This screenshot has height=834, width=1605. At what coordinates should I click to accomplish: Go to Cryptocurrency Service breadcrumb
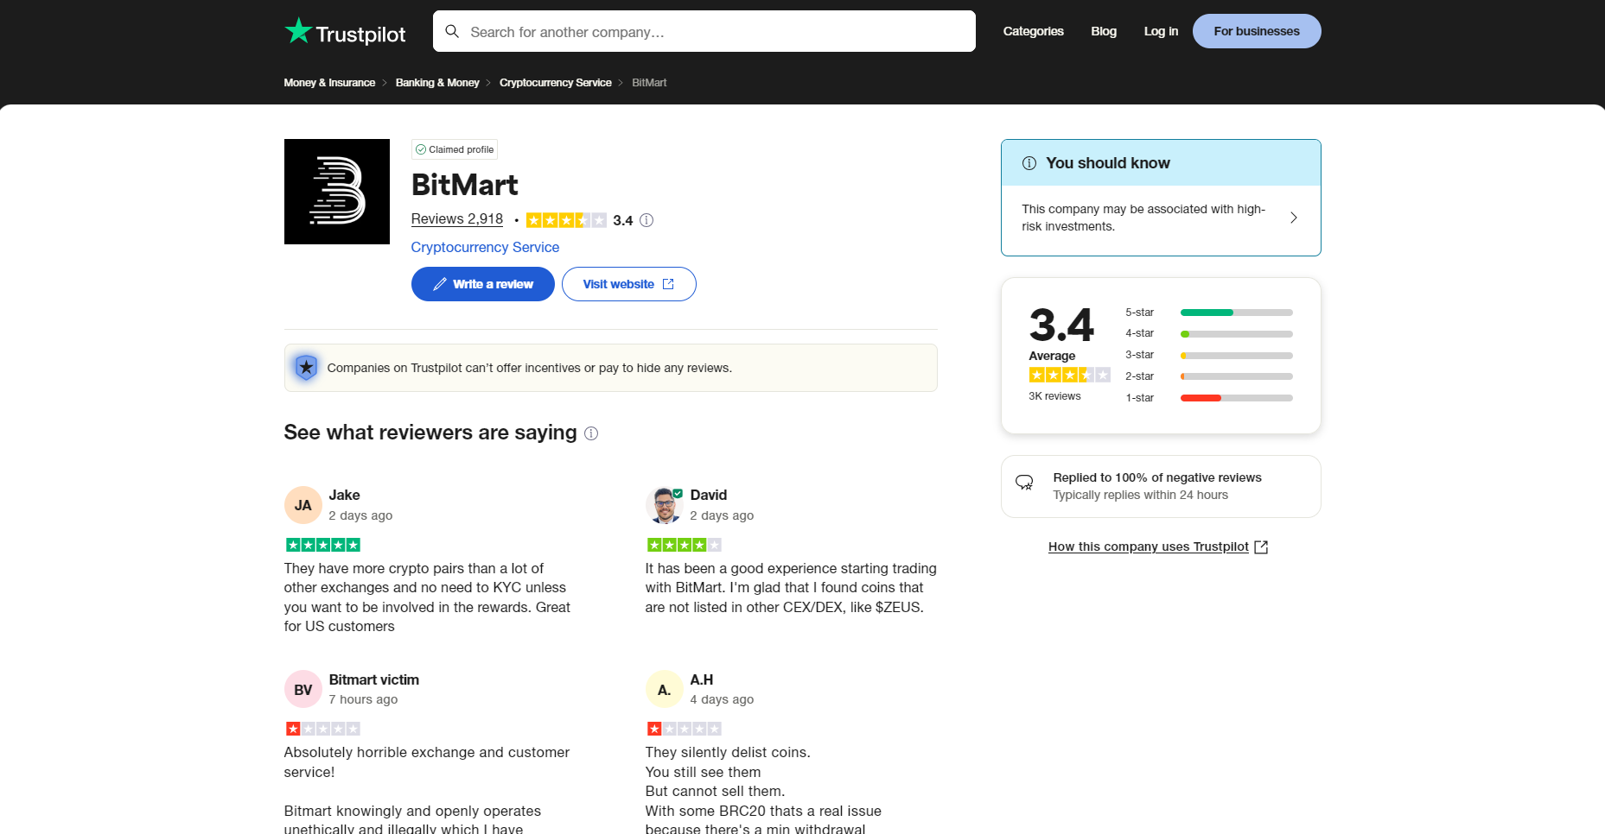tap(556, 83)
